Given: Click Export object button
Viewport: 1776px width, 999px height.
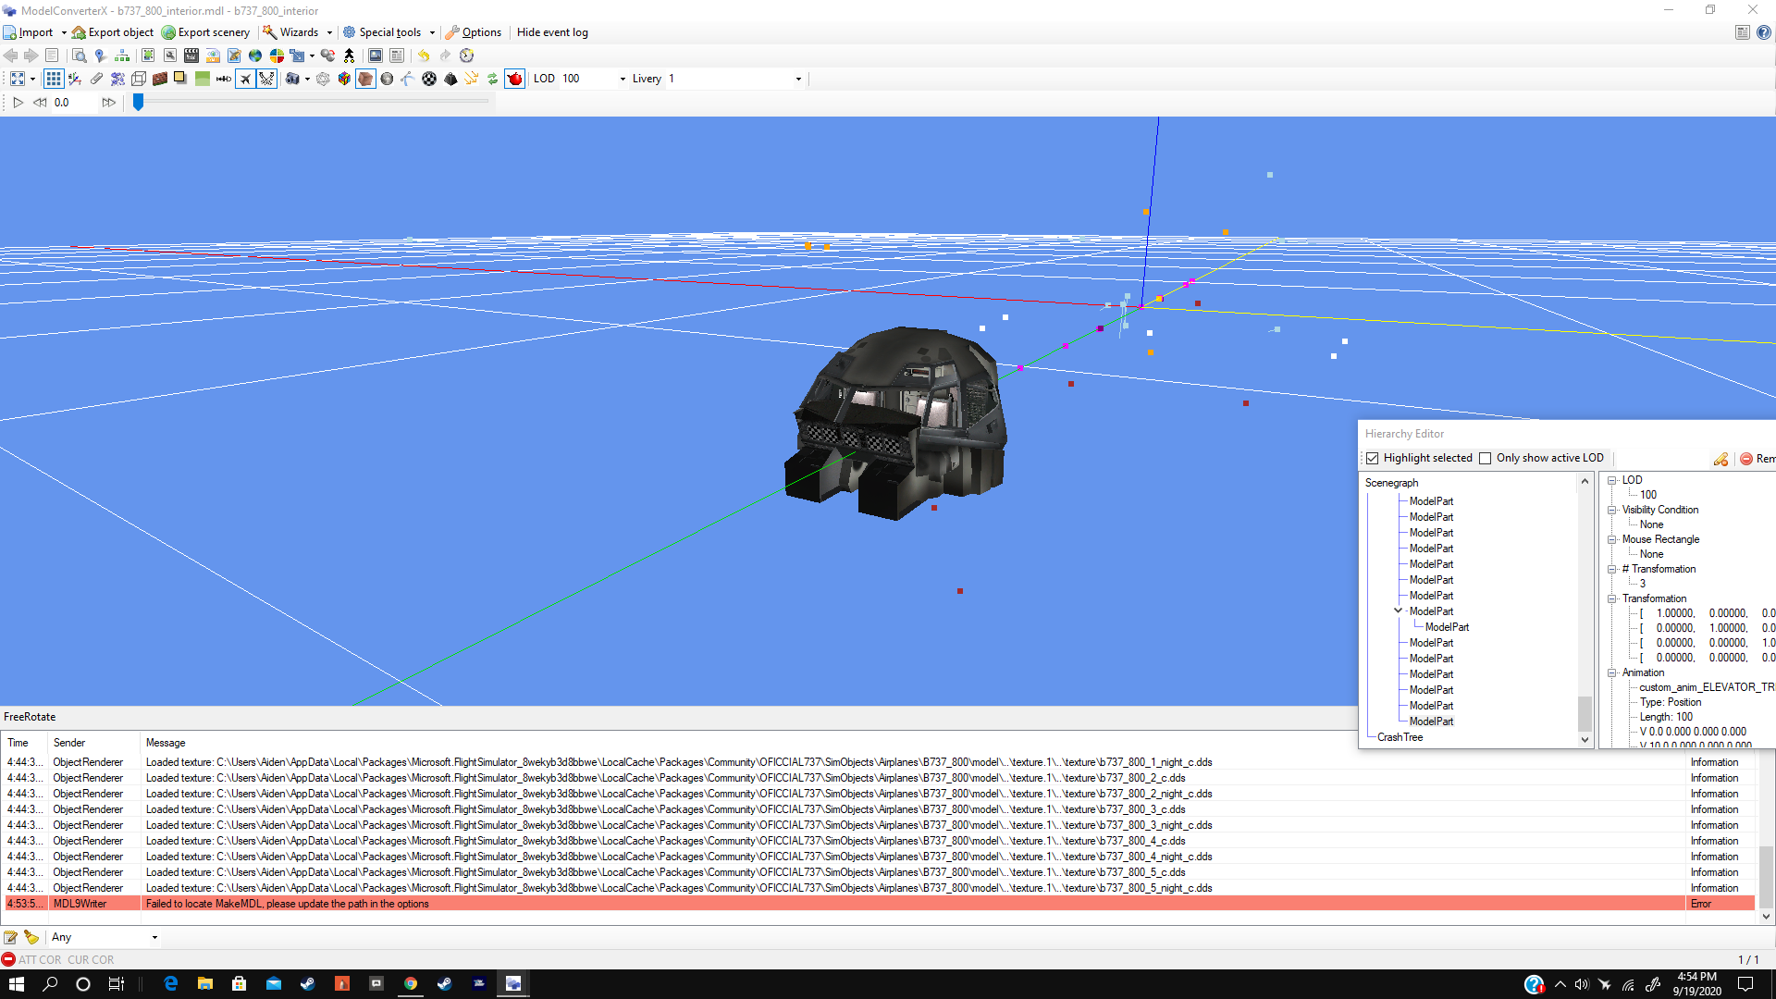Looking at the screenshot, I should tap(113, 32).
